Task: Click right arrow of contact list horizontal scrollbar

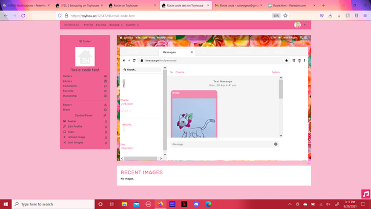Action: (x=161, y=158)
